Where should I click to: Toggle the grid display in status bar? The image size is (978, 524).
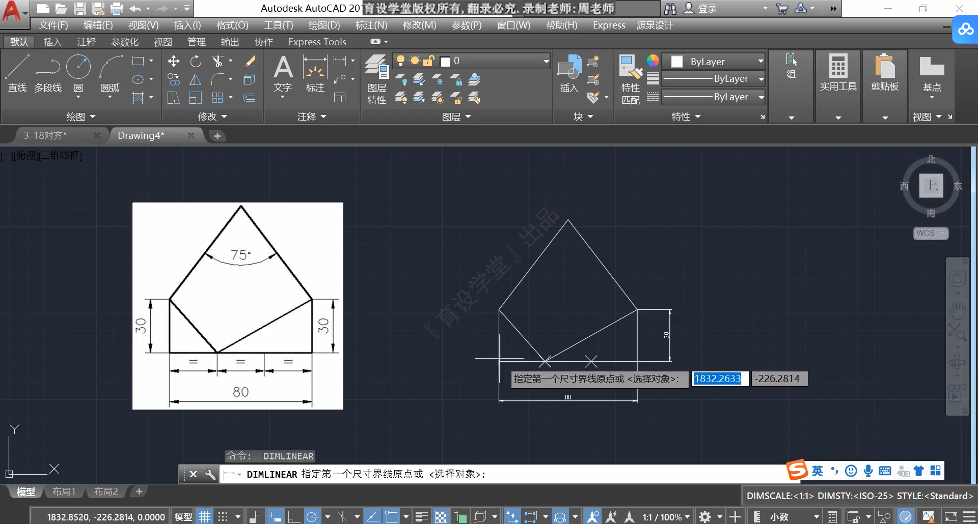pos(204,517)
